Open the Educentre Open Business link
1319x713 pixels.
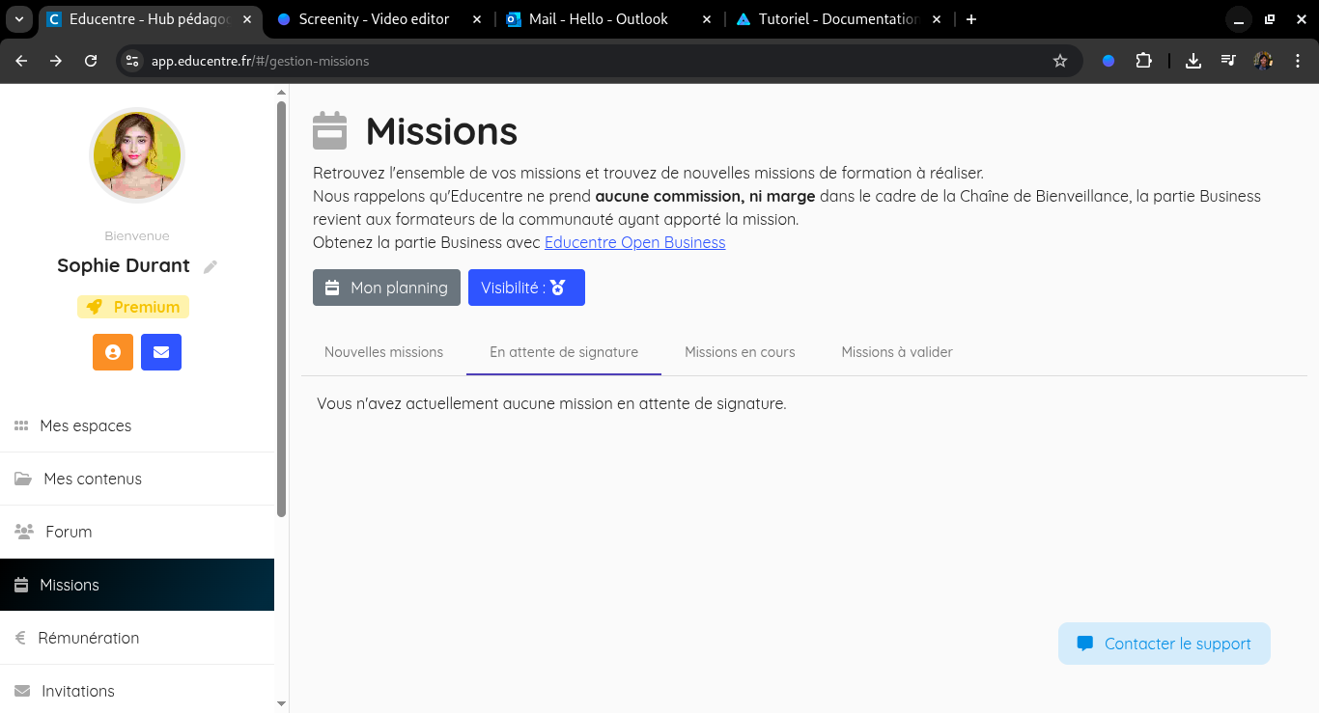(634, 242)
